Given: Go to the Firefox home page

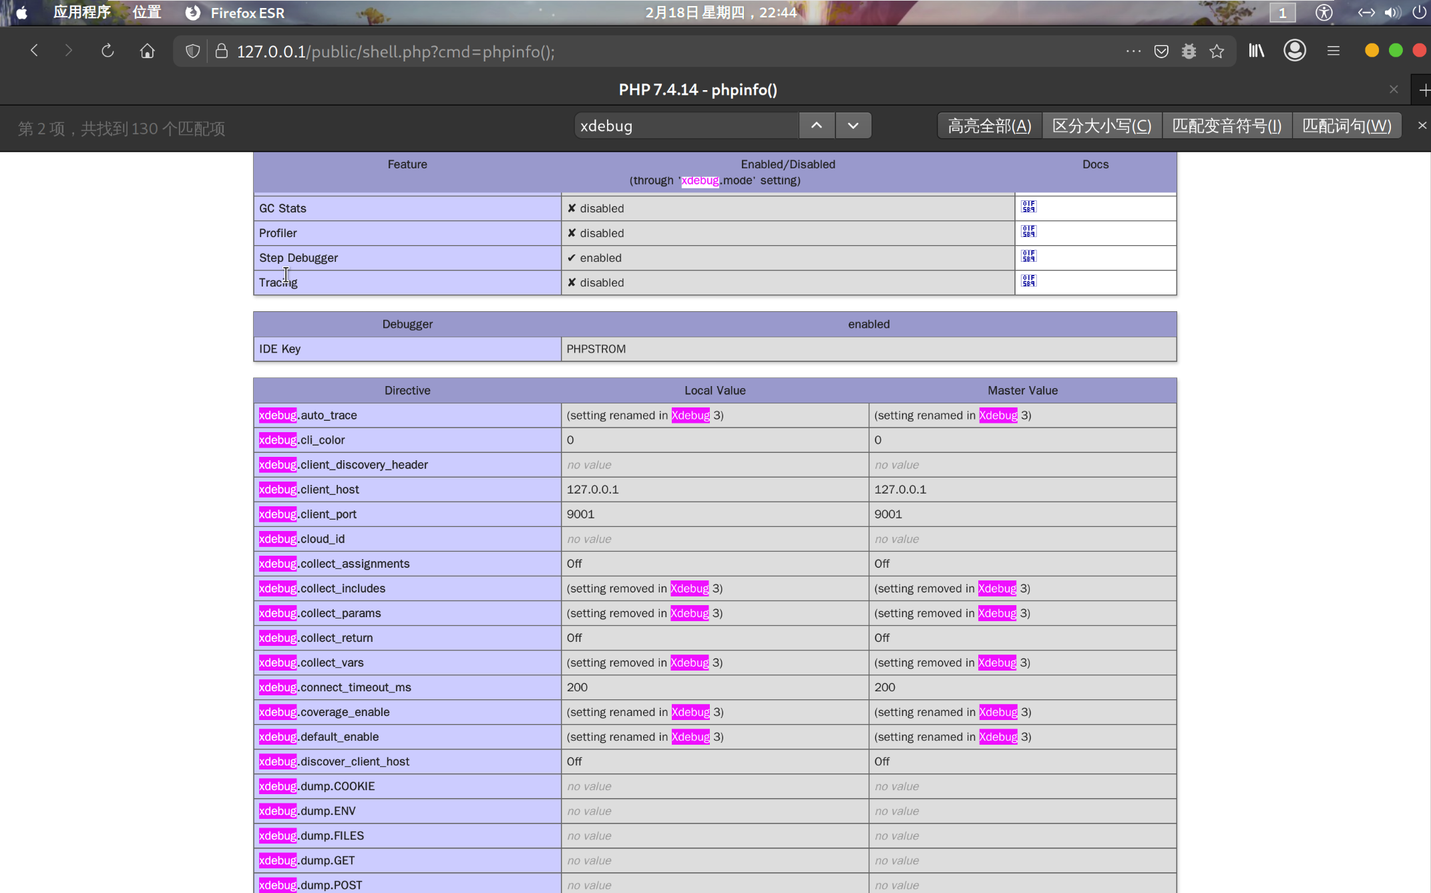Looking at the screenshot, I should click(147, 51).
